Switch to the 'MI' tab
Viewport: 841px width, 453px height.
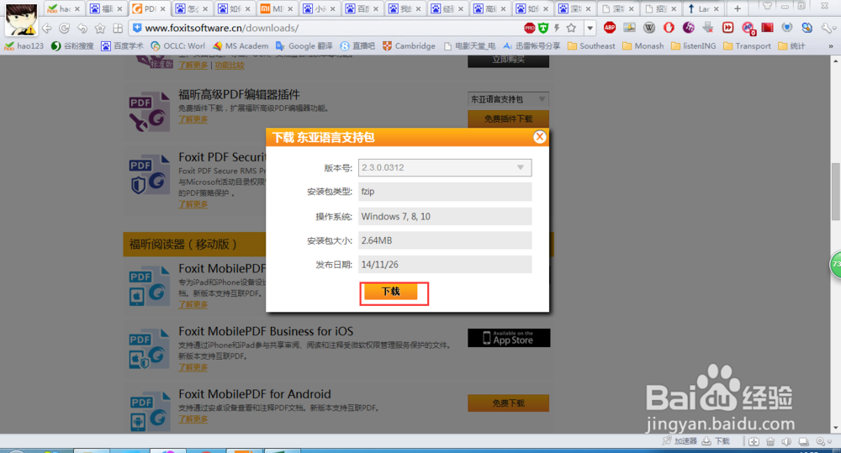(277, 8)
